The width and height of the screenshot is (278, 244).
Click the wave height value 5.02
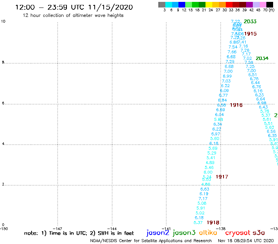(200, 213)
